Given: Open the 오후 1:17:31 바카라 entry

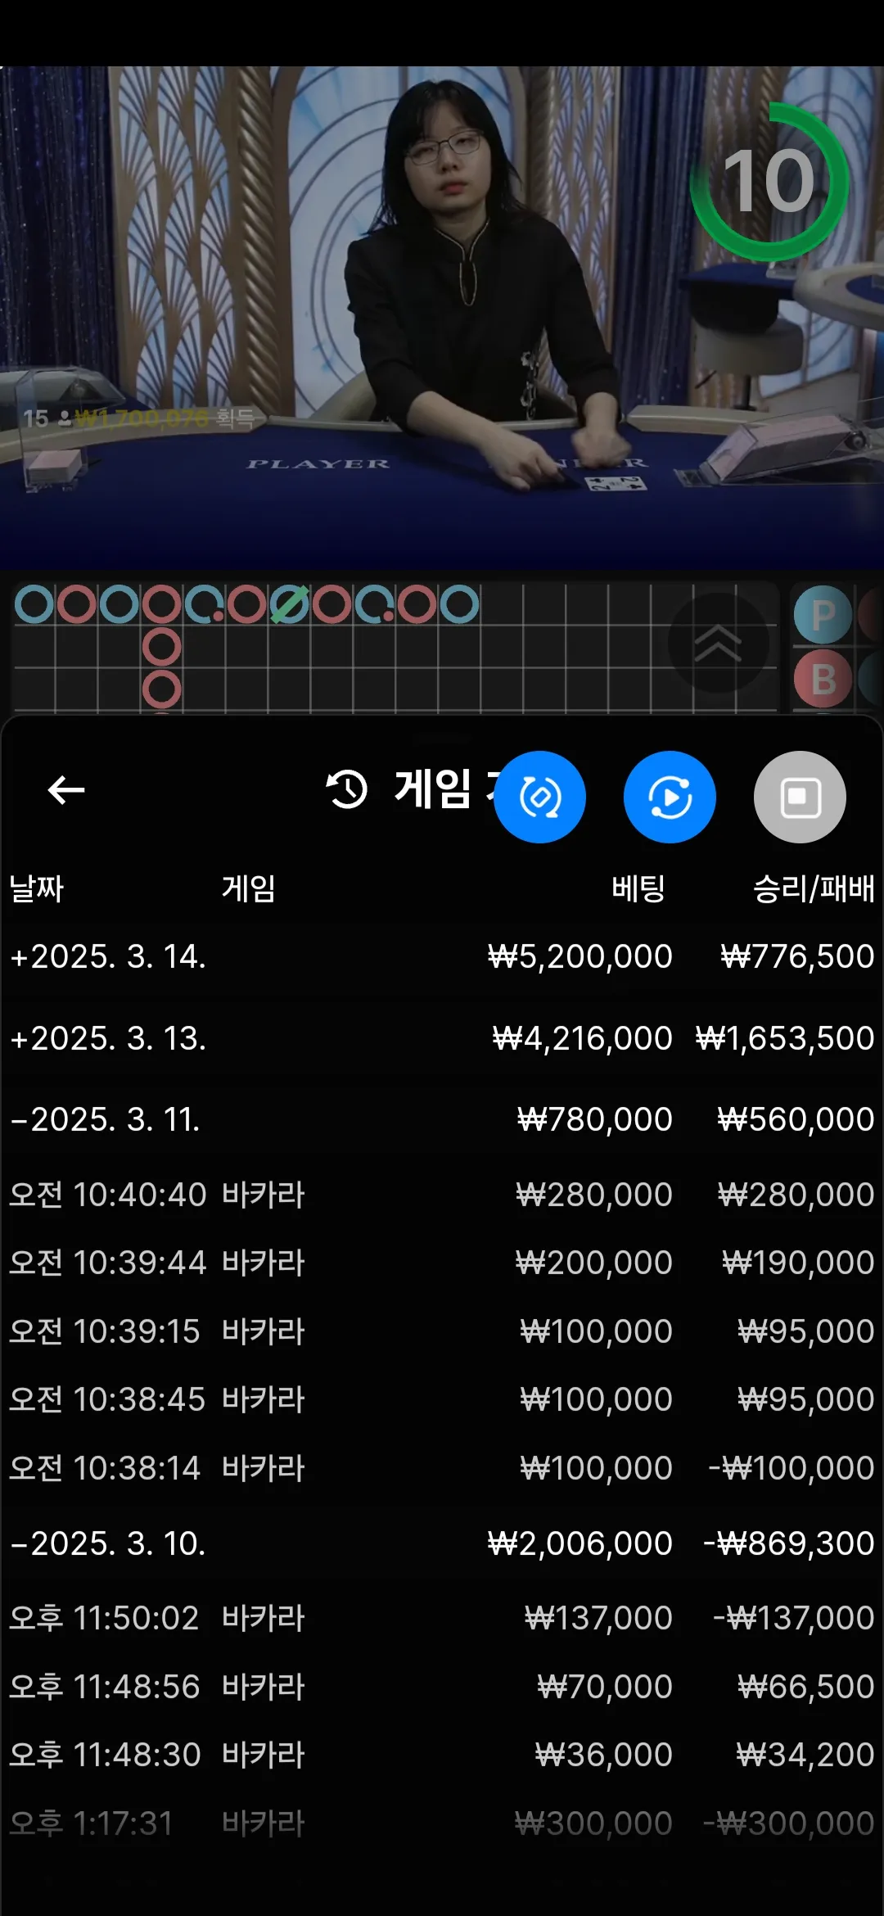Looking at the screenshot, I should tap(442, 1823).
